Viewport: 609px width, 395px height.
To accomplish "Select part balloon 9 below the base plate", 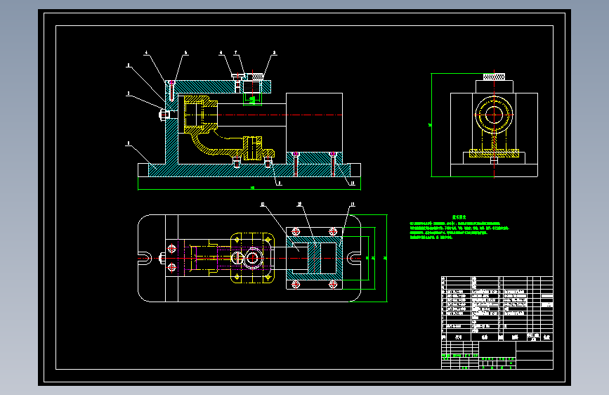I will click(x=280, y=183).
